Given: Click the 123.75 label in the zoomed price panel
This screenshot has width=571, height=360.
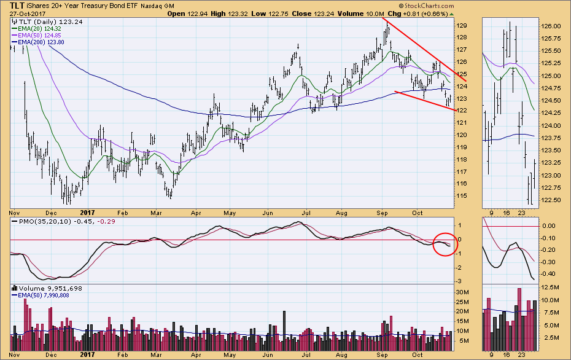Looking at the screenshot, I should [551, 138].
